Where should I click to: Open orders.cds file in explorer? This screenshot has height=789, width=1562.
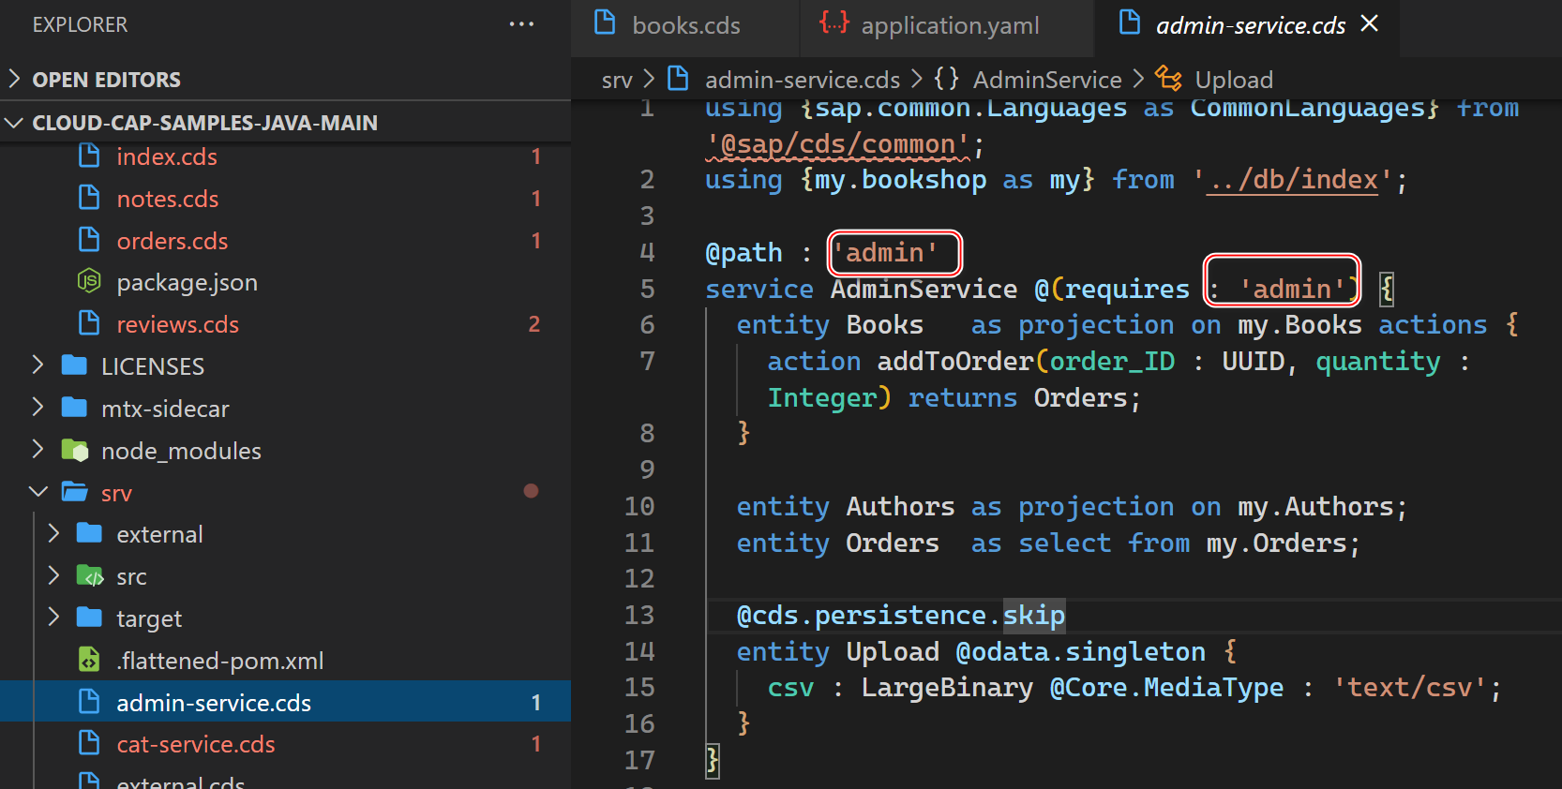coord(173,241)
